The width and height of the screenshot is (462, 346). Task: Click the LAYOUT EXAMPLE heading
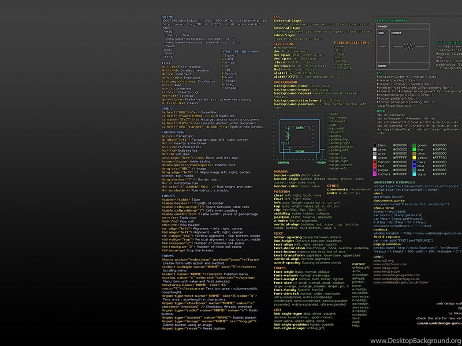[x=392, y=21]
